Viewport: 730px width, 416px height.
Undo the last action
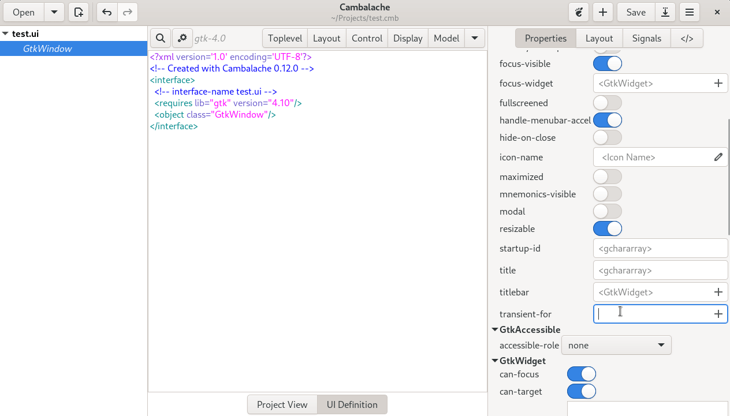[x=107, y=12]
